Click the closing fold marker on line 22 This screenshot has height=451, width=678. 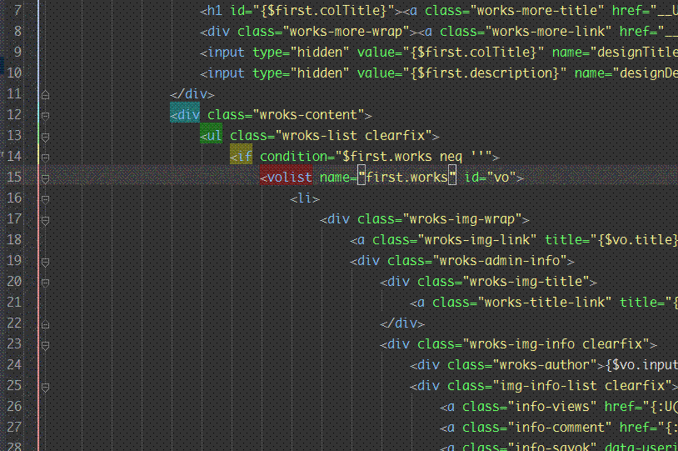(x=46, y=323)
